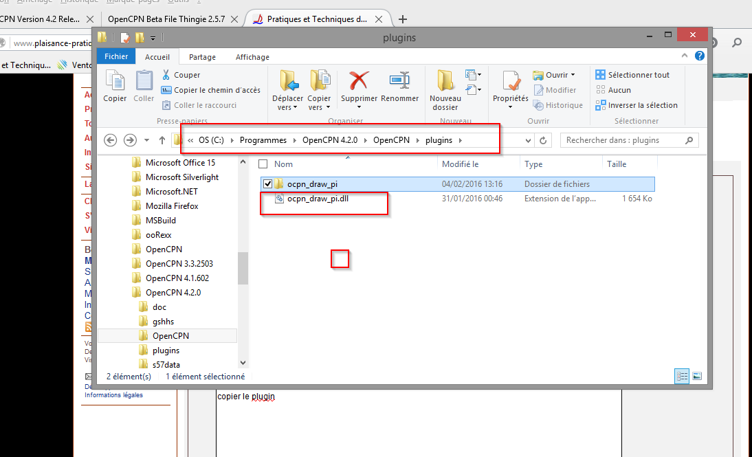Click the navigation pane scrollbar thumb
This screenshot has height=457, width=752.
(243, 268)
